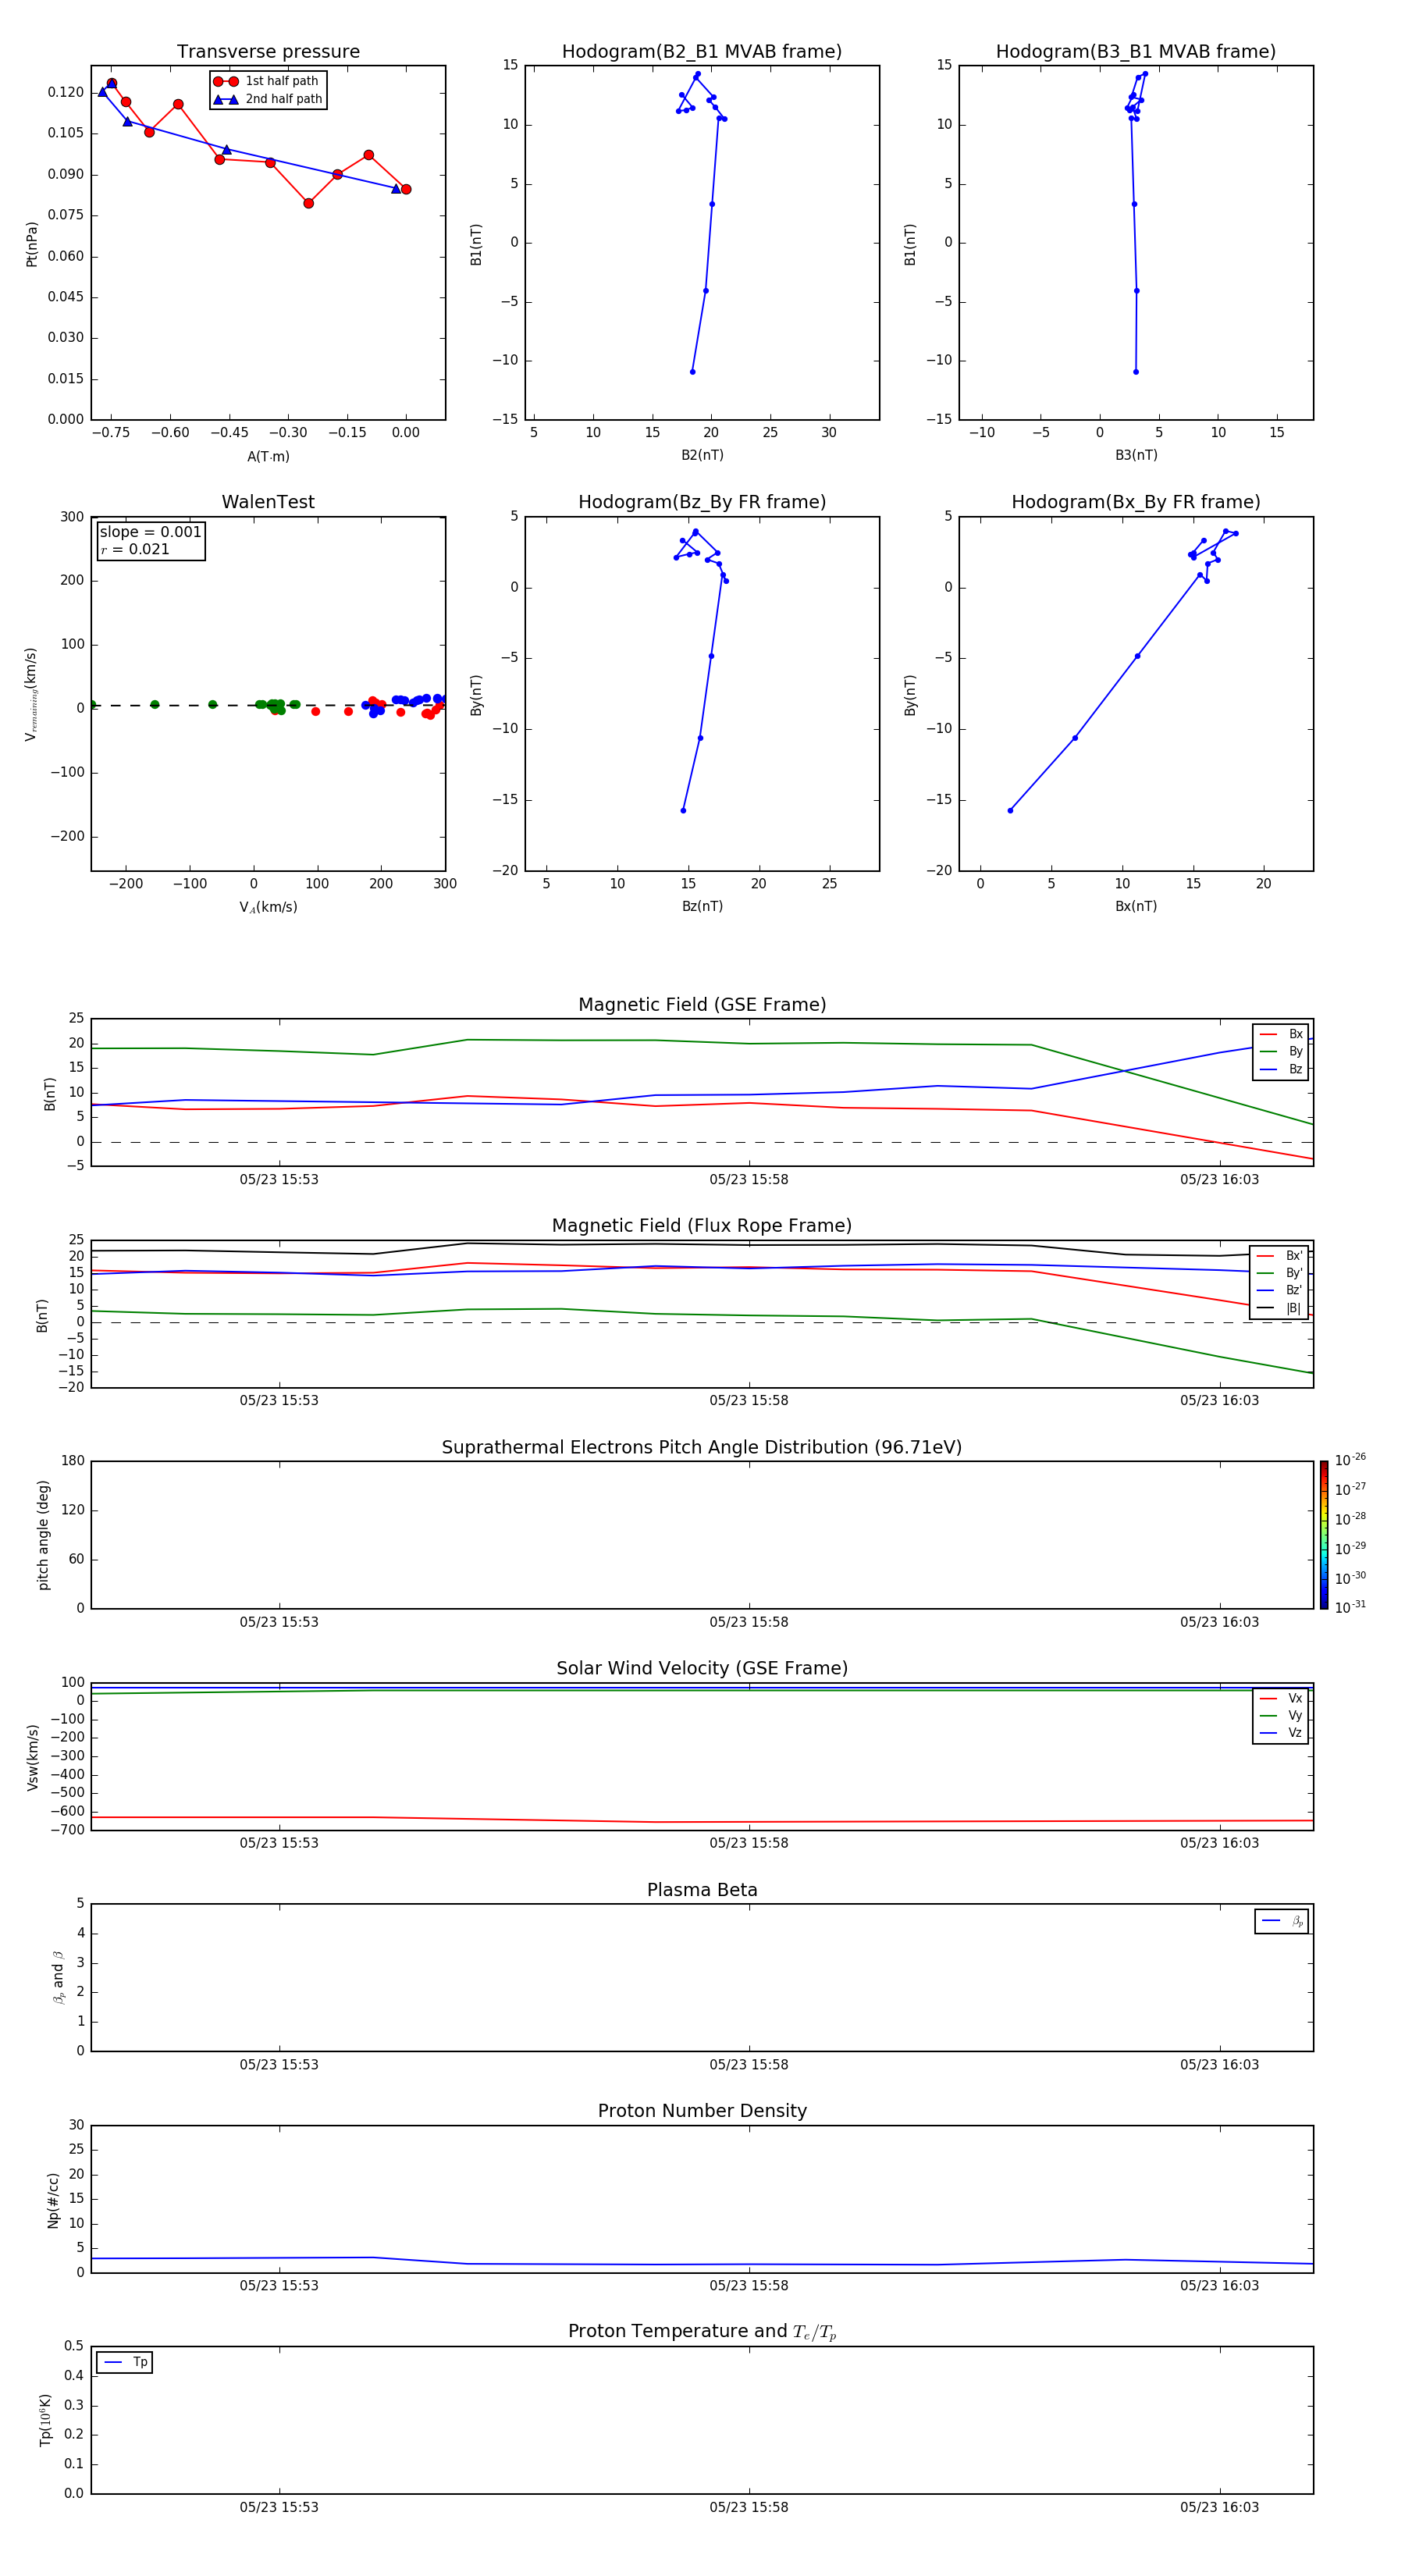Viewport: 1405px width, 2576px height.
Task: Click the "Magnetic Field (GSE Frame)" title
Action: pyautogui.click(x=702, y=1005)
